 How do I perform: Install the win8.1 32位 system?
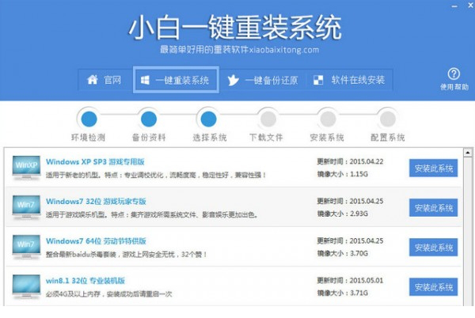434,287
